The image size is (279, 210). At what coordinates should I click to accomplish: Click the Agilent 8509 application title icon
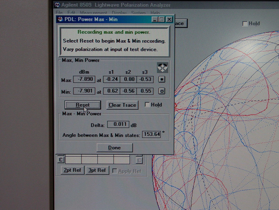tap(57, 5)
